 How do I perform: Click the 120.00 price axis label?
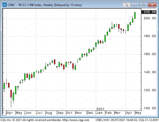[x=150, y=90]
